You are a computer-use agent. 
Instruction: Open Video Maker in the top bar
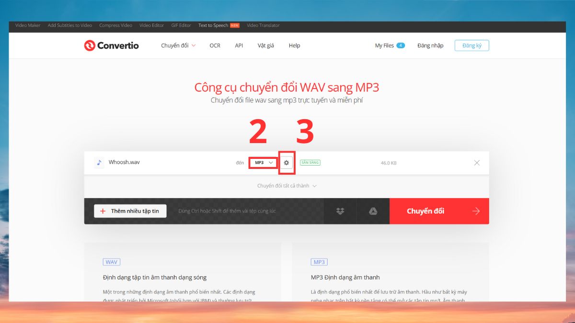click(x=28, y=25)
